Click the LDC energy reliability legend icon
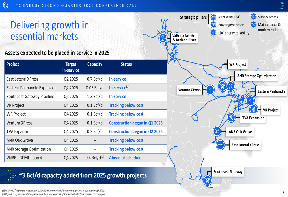 coord(213,33)
